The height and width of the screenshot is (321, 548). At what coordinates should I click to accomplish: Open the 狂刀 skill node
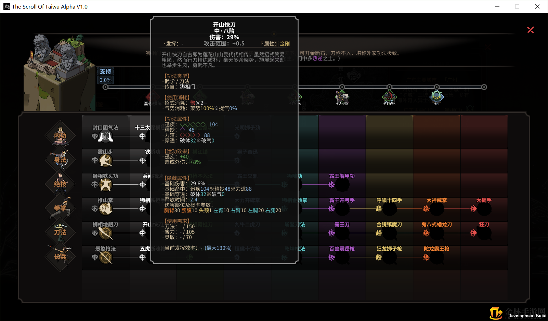484,233
